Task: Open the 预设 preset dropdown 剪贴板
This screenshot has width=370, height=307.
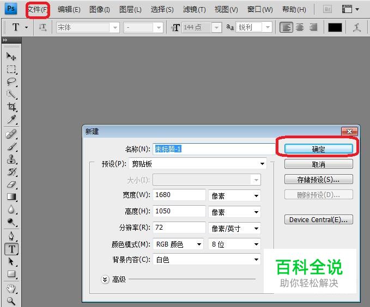Action: tap(198, 164)
